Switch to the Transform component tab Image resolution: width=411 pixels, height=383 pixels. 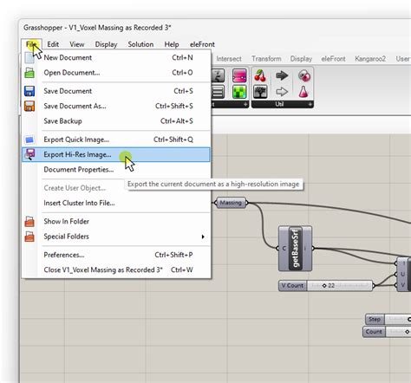[x=266, y=59]
